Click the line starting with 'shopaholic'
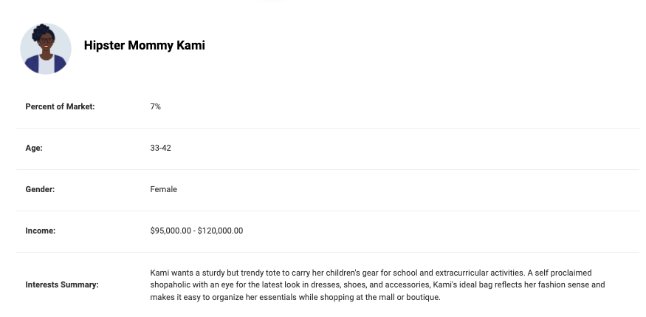Viewport: 646px width, 317px height. pos(377,284)
